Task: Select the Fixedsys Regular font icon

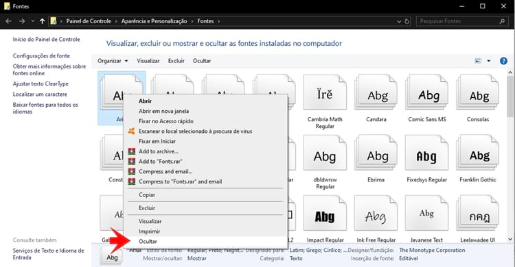Action: 427,153
